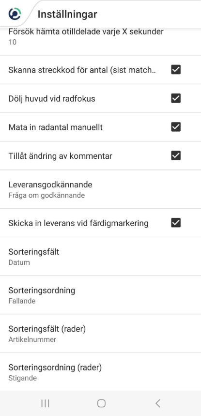Tap the Android recent apps icon
This screenshot has height=416, width=201.
(x=46, y=403)
